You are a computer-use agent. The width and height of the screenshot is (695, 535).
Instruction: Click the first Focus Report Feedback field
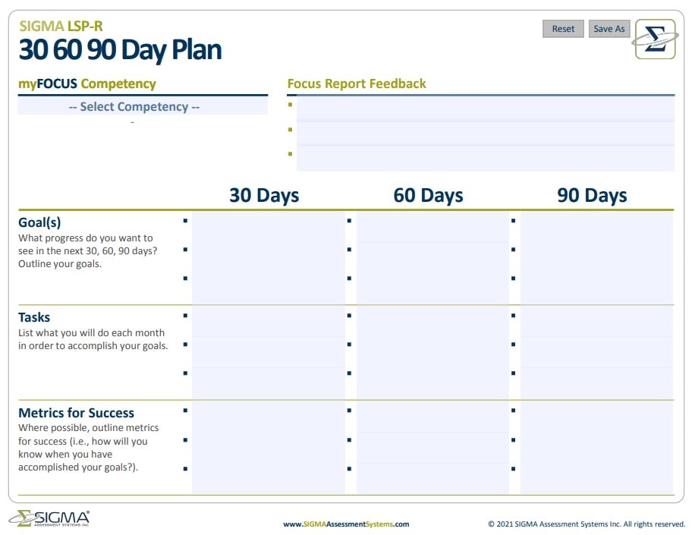[x=485, y=108]
